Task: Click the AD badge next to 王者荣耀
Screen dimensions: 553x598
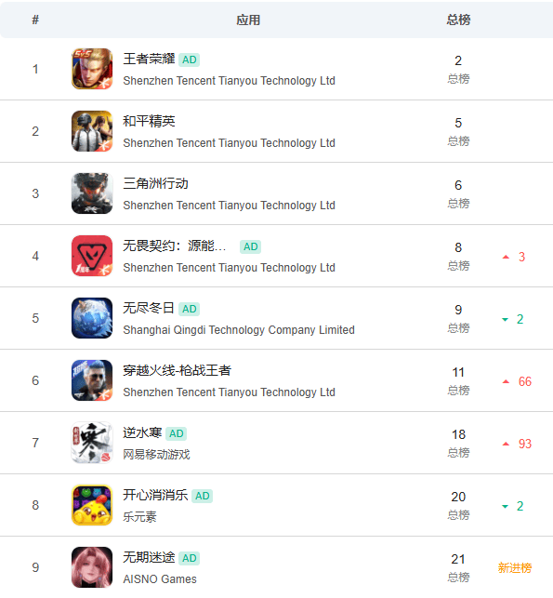Action: coord(189,60)
